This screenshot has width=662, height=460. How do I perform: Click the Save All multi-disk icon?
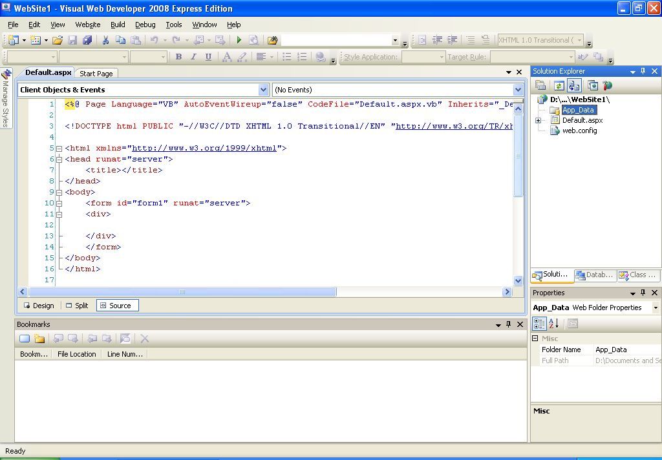tap(87, 40)
